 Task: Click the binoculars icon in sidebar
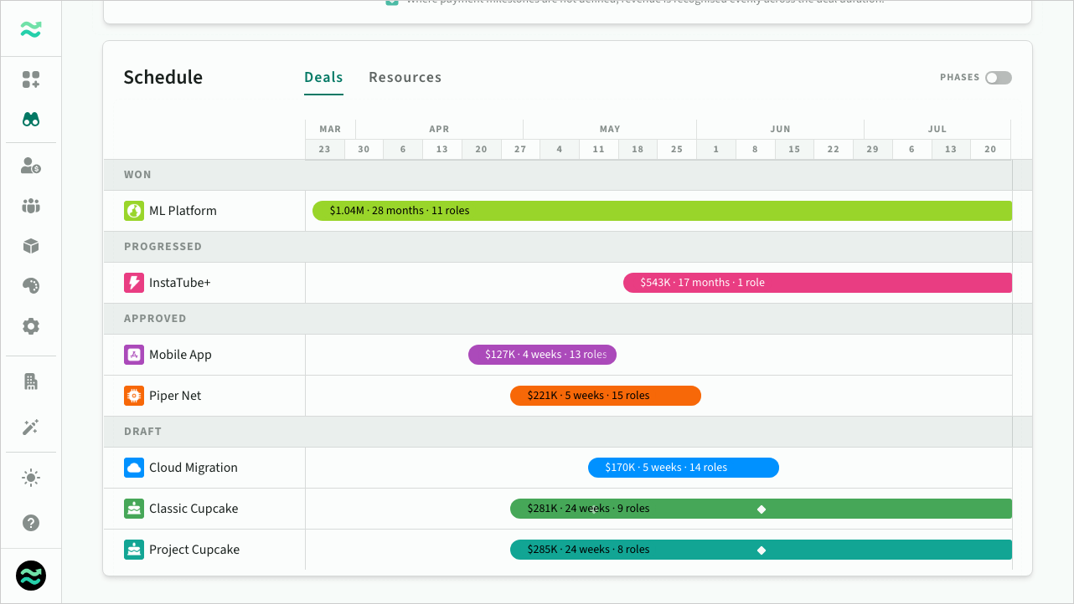click(31, 120)
